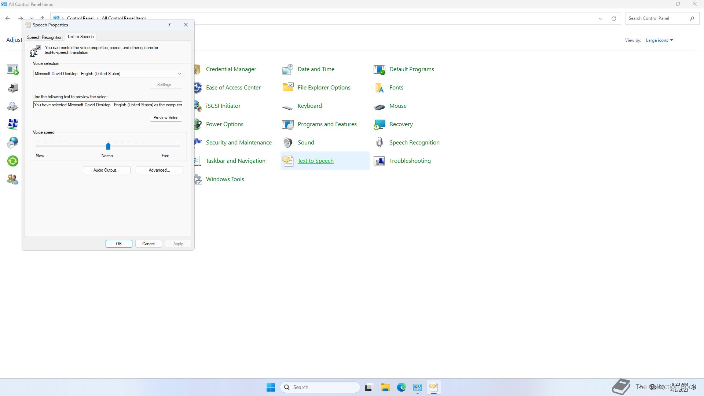Screen dimensions: 704x396
Task: Open the iSCSI Initiator icon
Action: (198, 106)
